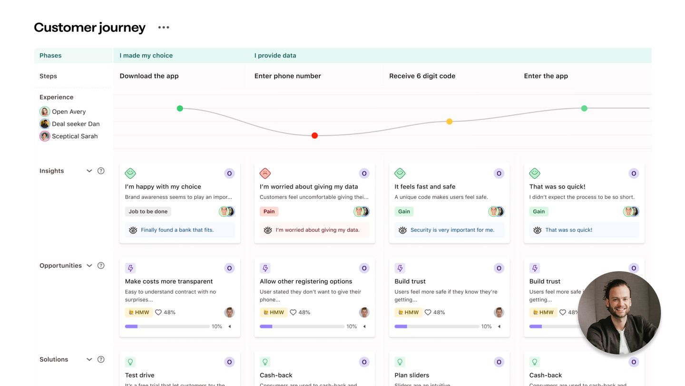Click the lightbulb icon on the "Test drive" card
The height and width of the screenshot is (386, 685).
[x=130, y=362]
